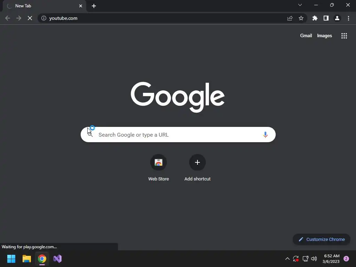Open File Explorer from taskbar

(26, 259)
